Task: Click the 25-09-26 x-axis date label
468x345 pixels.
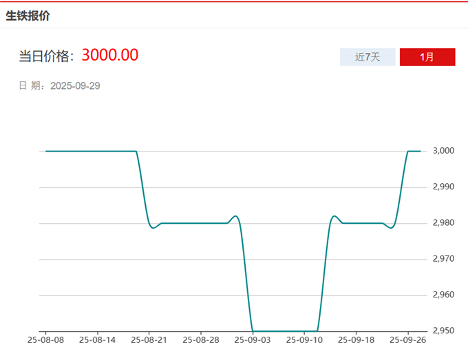Action: click(407, 339)
